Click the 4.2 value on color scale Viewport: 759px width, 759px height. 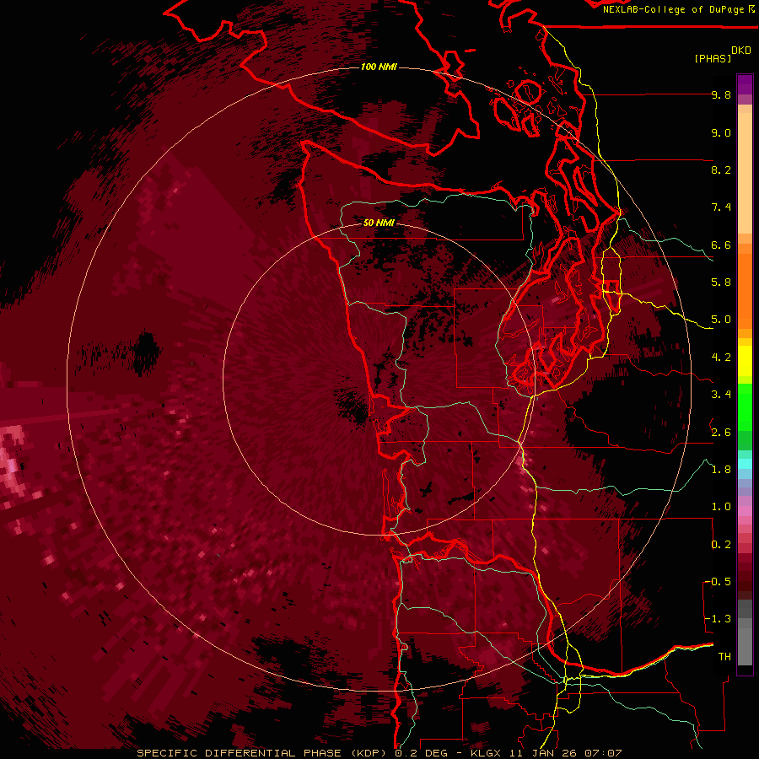(x=721, y=358)
